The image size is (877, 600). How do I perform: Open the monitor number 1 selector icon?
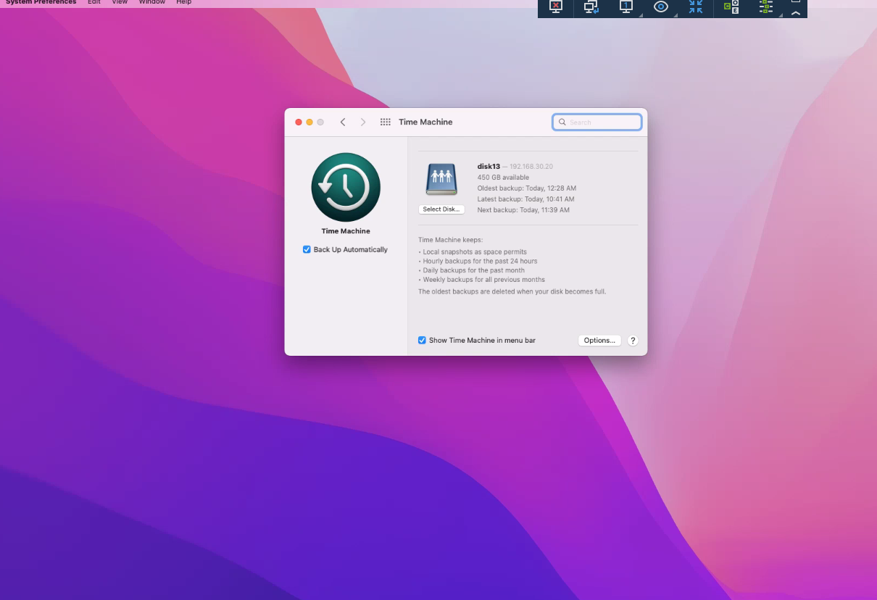[626, 7]
